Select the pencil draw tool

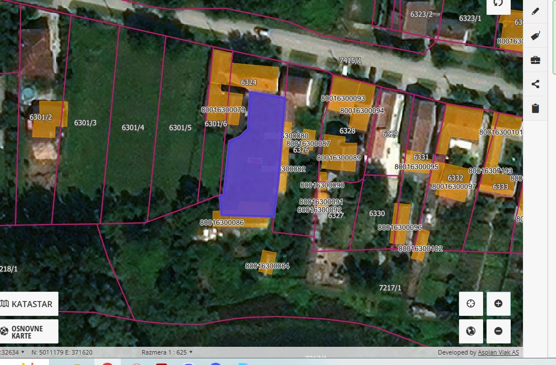tap(535, 11)
